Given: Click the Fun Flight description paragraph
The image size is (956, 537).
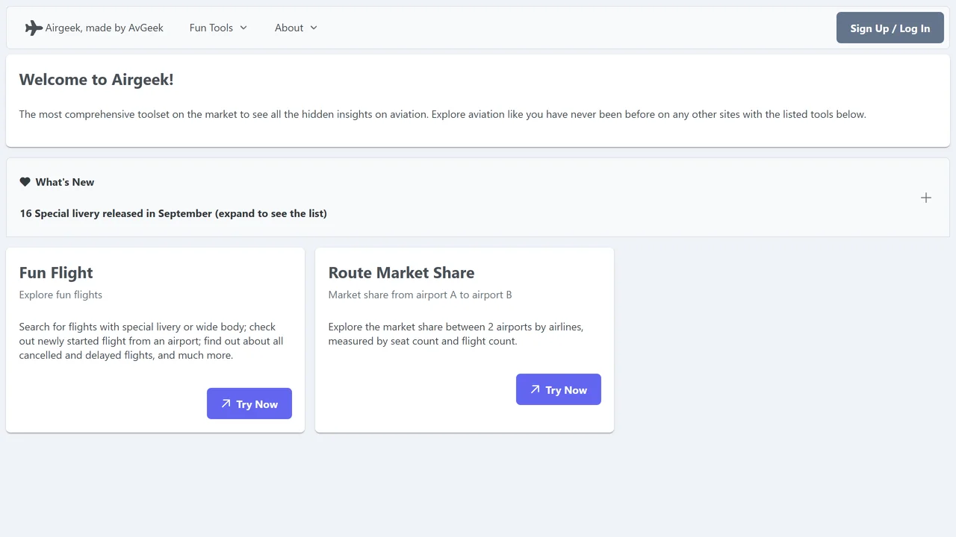Looking at the screenshot, I should click(x=152, y=341).
